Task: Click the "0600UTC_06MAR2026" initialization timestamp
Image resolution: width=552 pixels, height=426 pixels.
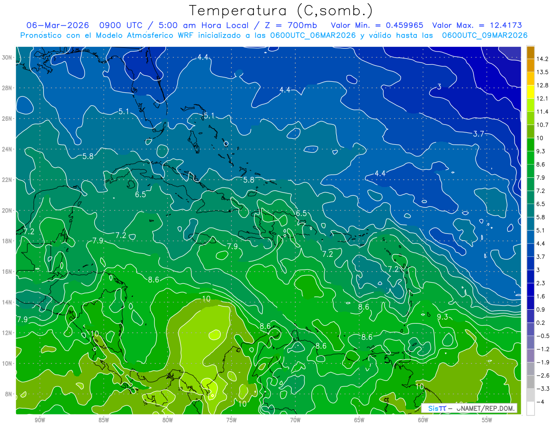Action: click(x=313, y=35)
